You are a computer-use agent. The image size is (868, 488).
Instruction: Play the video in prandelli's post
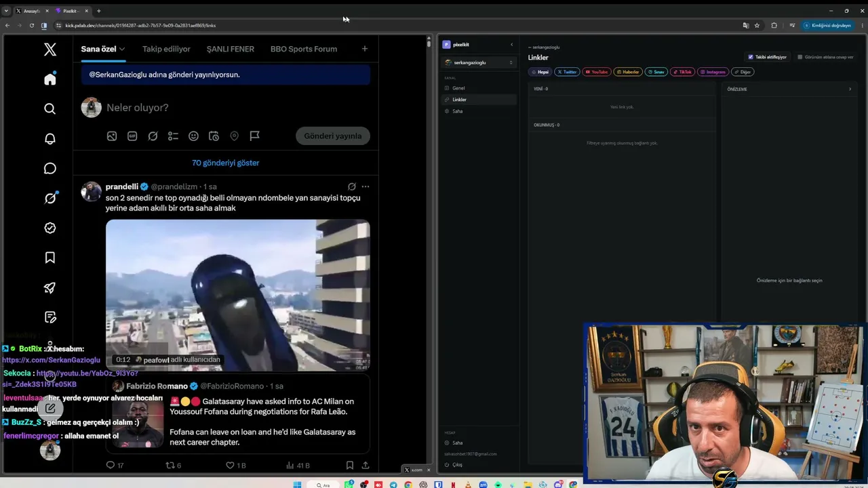238,295
